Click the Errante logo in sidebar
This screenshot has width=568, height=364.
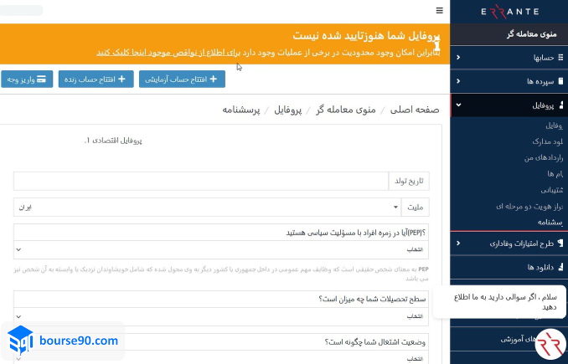tap(510, 11)
